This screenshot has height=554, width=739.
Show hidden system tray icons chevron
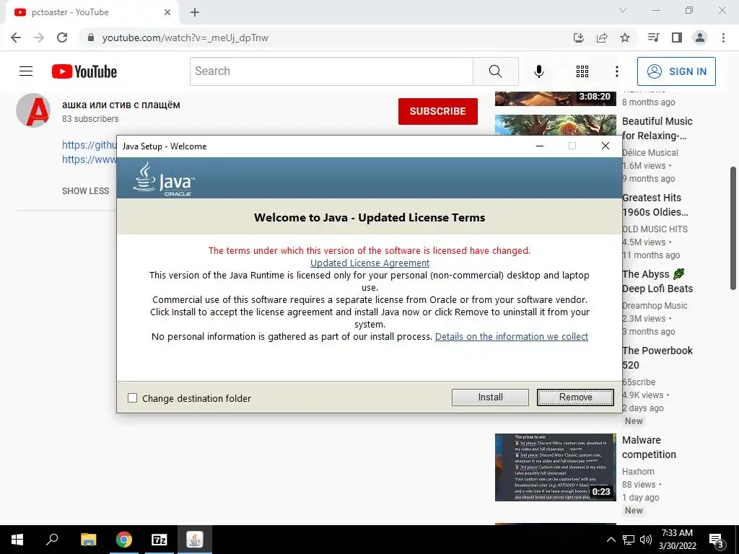pos(611,540)
